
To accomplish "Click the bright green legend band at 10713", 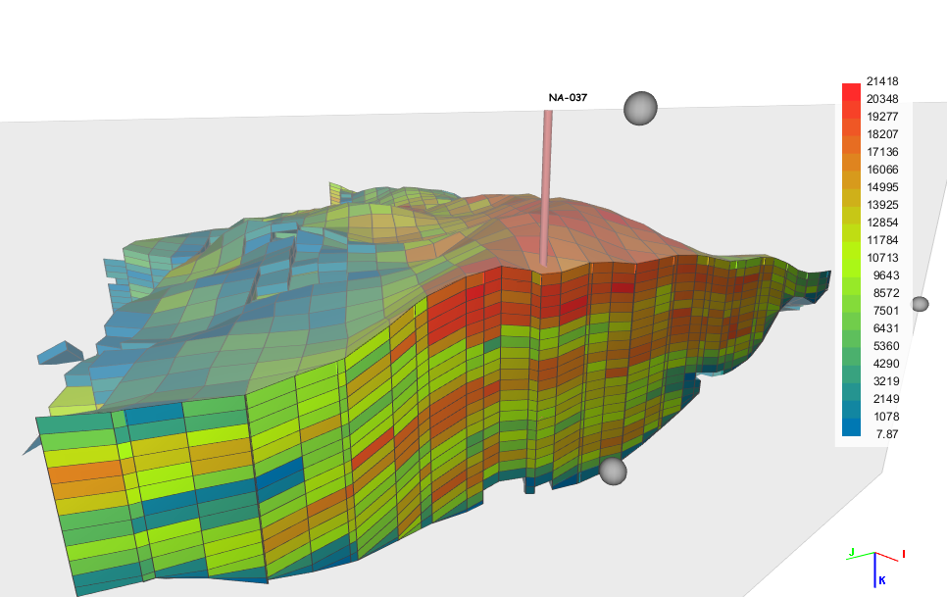I will pos(851,258).
